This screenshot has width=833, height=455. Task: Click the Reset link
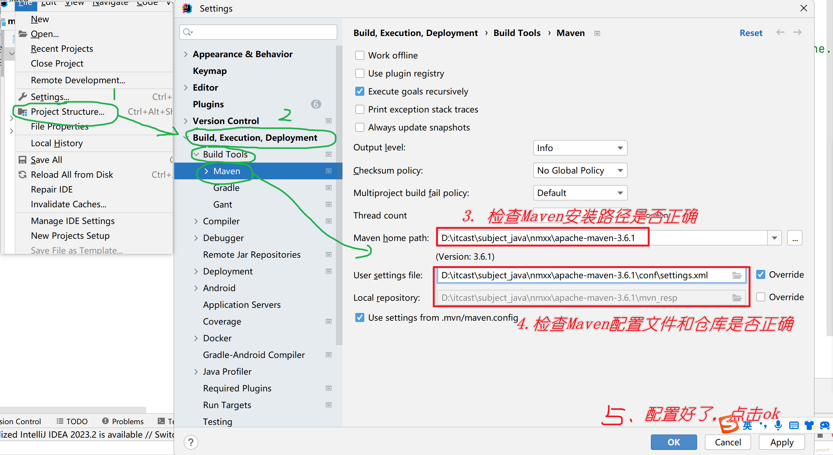tap(751, 33)
